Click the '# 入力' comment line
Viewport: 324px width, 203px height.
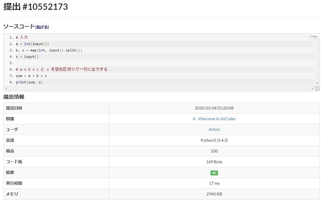tap(22, 37)
